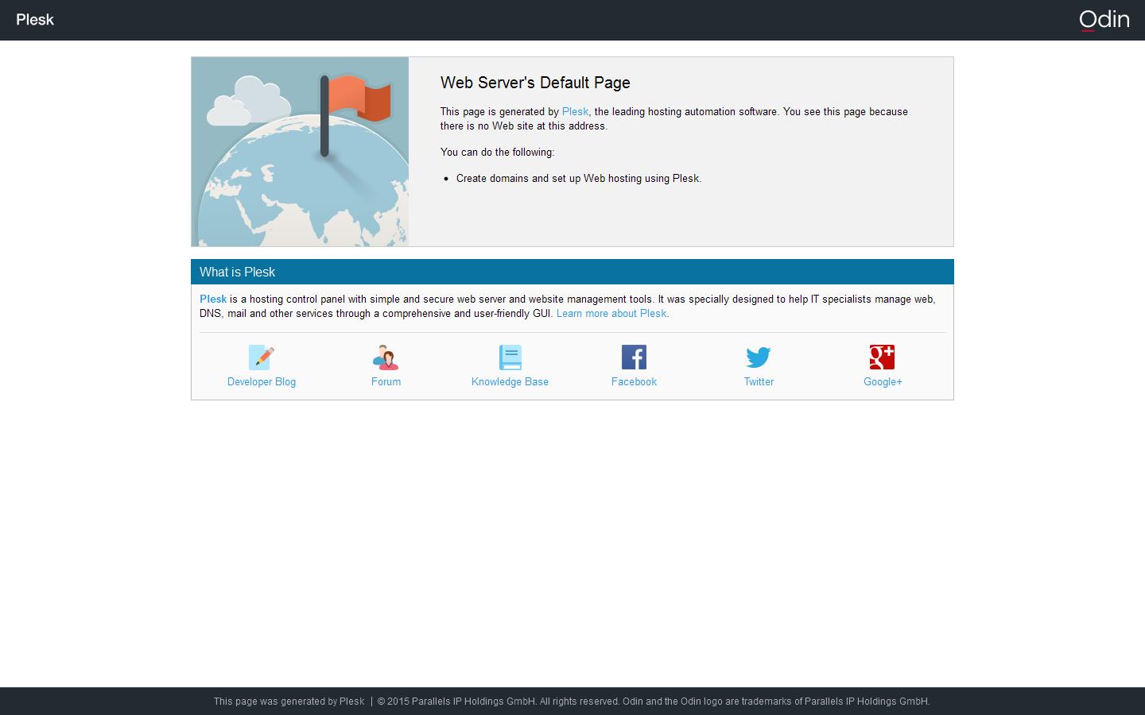Click the Twitter bird icon
The height and width of the screenshot is (715, 1145).
(x=758, y=357)
